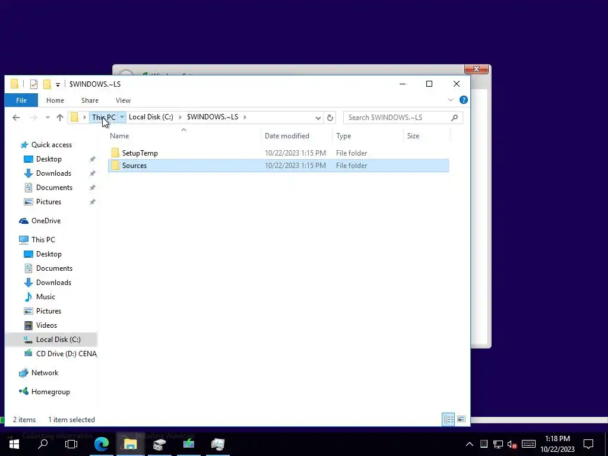
Task: Select Homegroup in navigation pane
Action: [x=50, y=392]
